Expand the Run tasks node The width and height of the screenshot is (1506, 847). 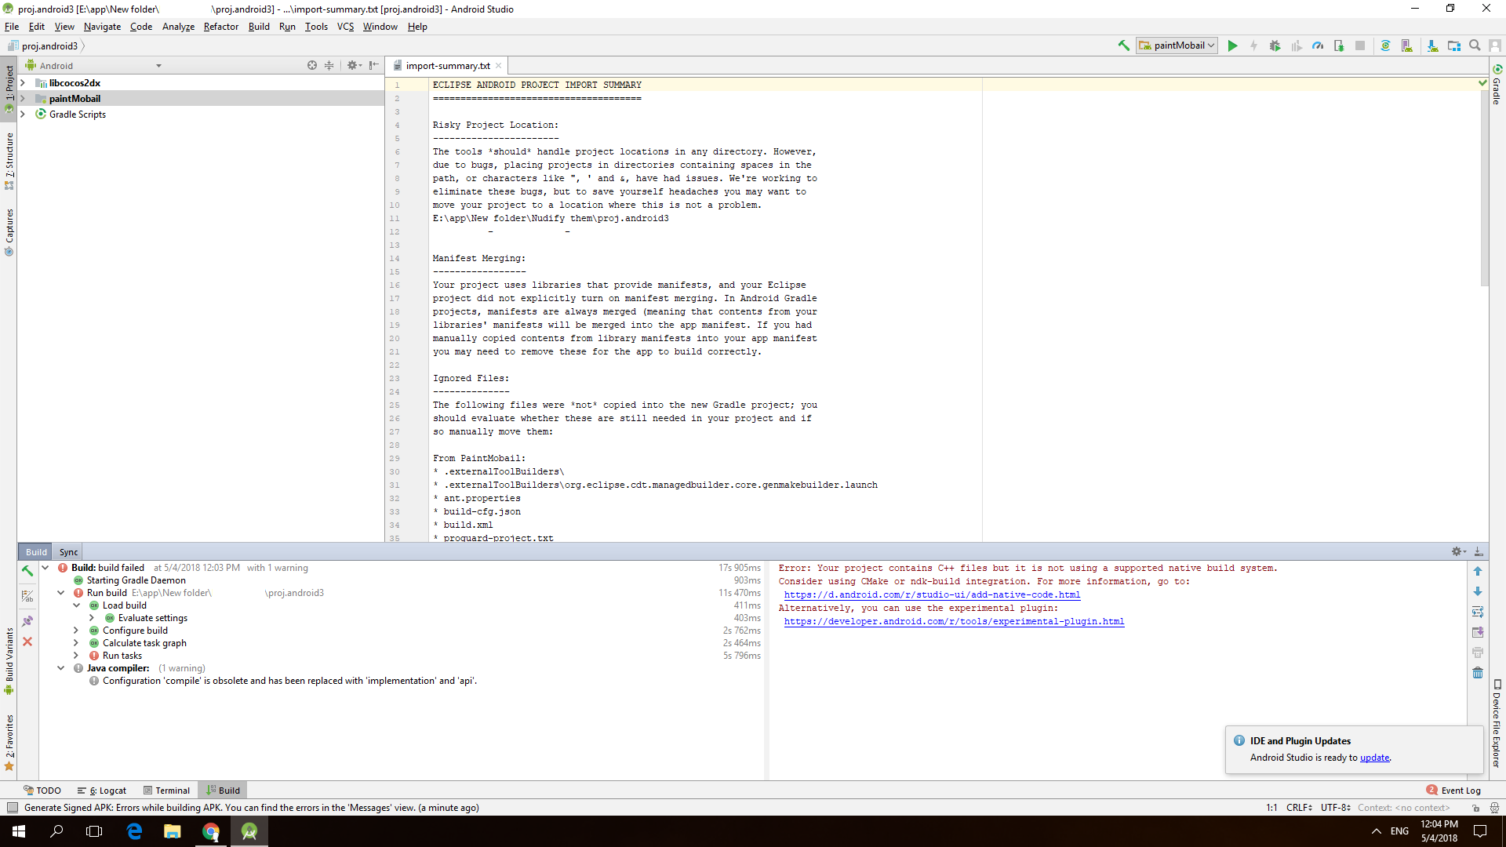tap(76, 656)
